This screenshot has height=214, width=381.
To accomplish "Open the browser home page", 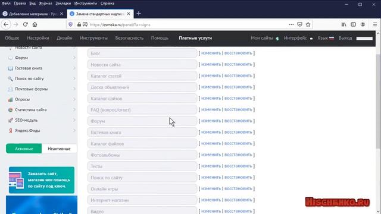I will [x=35, y=24].
